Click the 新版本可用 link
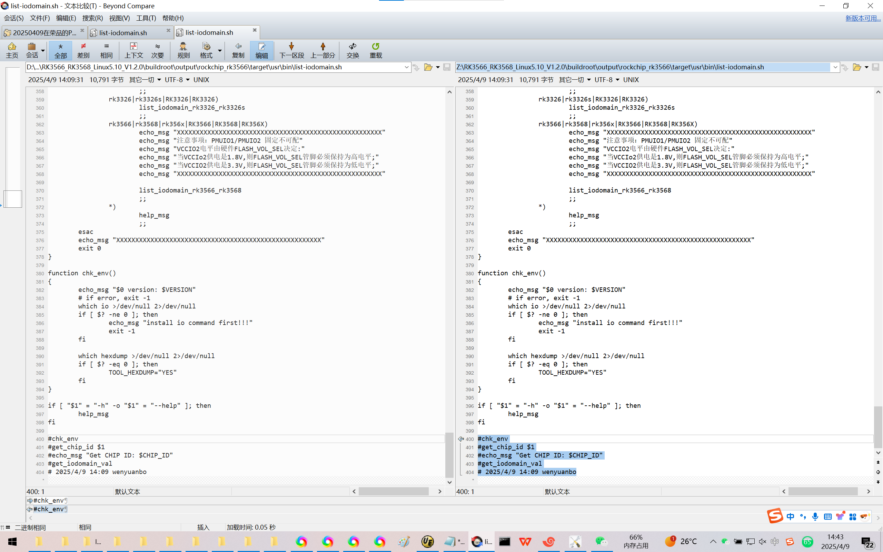This screenshot has width=883, height=552. (x=863, y=18)
